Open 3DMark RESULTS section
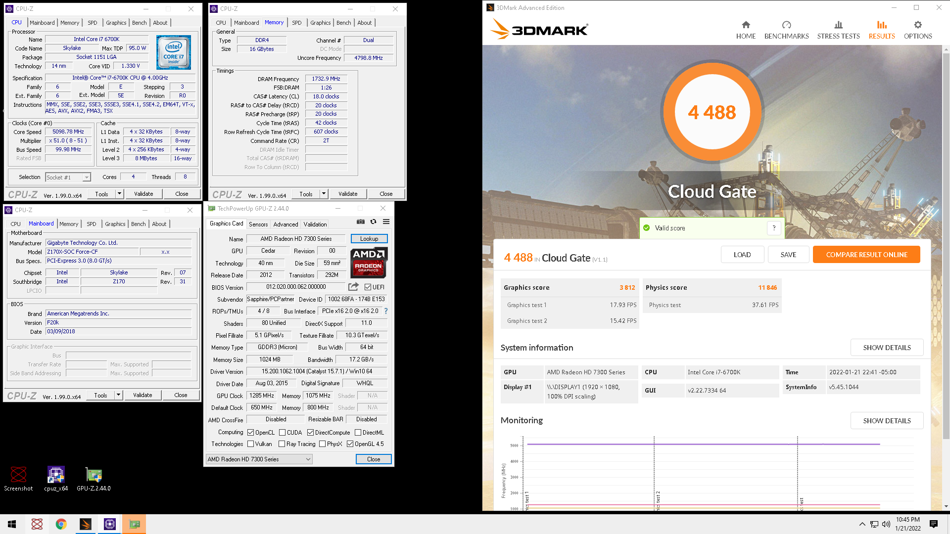The width and height of the screenshot is (950, 534). 882,30
